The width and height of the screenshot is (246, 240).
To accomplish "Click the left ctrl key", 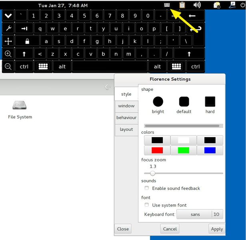I will click(x=24, y=67).
